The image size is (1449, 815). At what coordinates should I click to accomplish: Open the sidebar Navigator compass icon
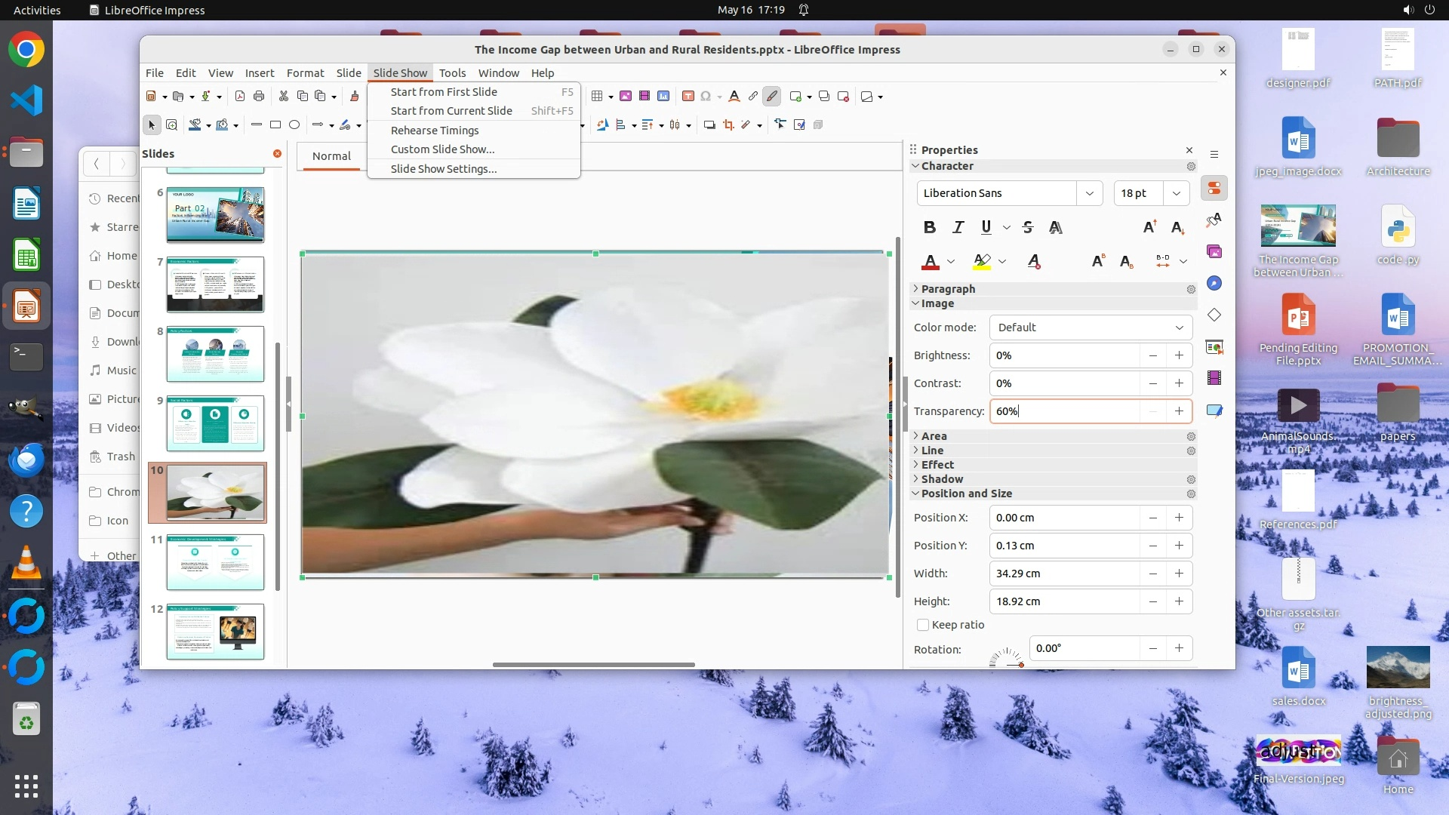click(1214, 283)
